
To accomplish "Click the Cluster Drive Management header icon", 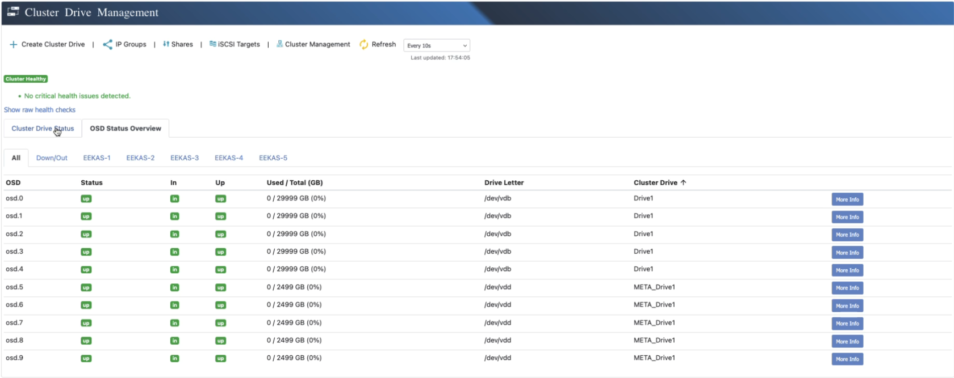I will coord(13,11).
